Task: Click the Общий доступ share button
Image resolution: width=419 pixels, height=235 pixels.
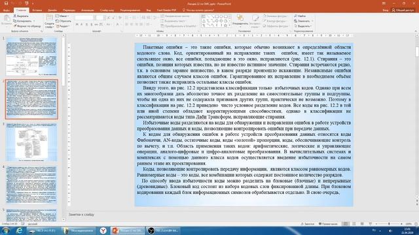Action: tap(403, 10)
